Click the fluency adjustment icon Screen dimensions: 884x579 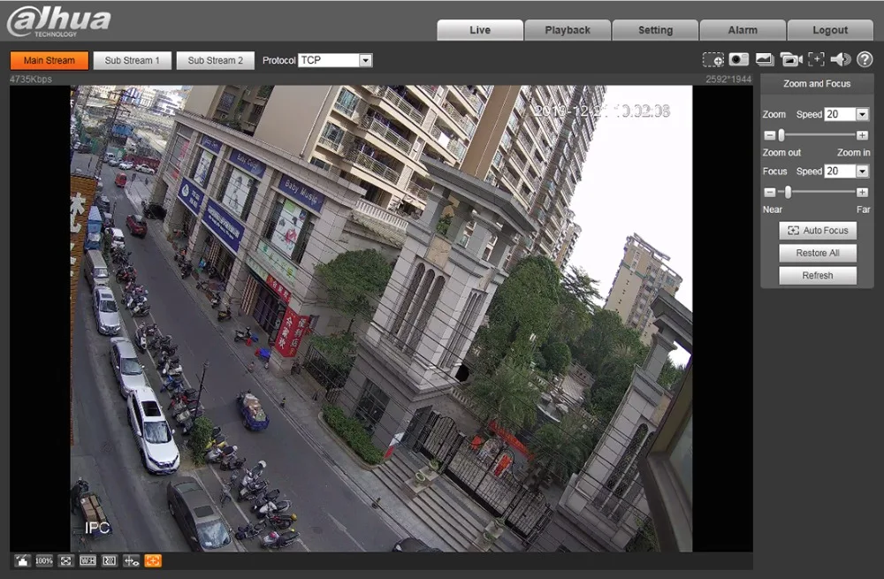(x=110, y=560)
